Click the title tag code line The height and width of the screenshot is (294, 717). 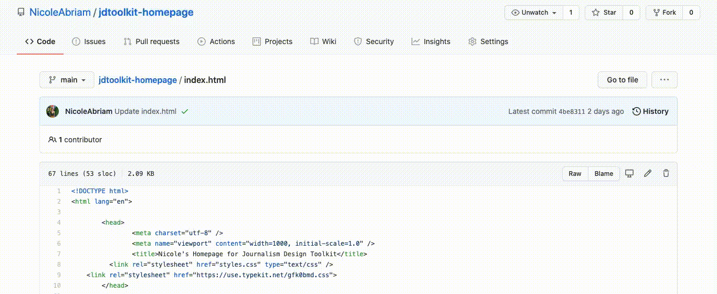[x=250, y=254]
